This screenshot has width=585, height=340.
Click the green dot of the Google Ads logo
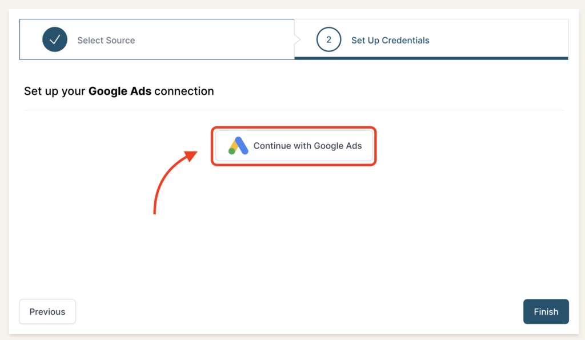point(231,151)
